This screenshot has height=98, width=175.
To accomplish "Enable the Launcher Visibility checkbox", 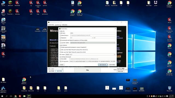I will 60,43.
